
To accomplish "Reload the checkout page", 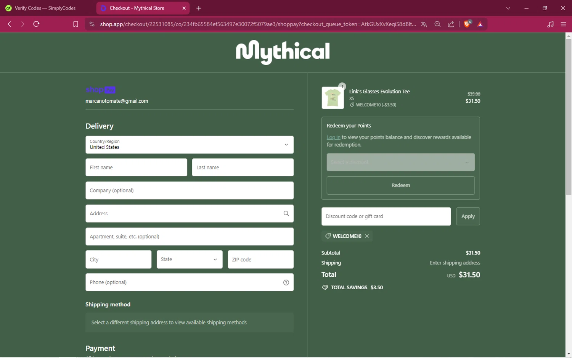I will (x=36, y=24).
